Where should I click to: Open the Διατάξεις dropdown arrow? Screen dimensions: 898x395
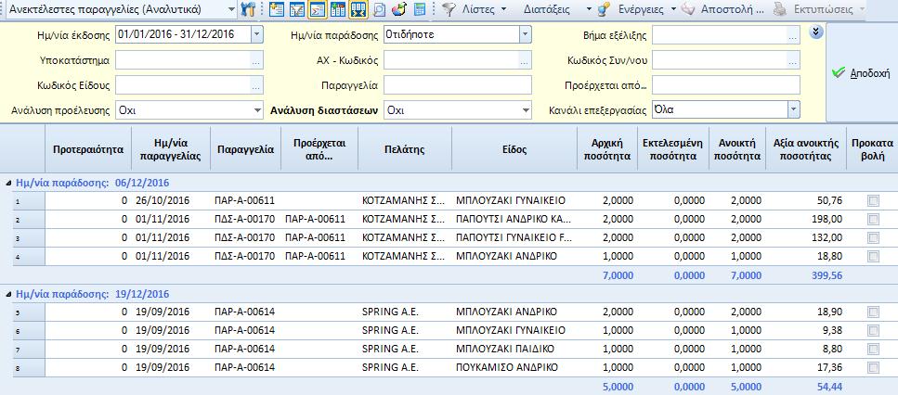pos(590,9)
